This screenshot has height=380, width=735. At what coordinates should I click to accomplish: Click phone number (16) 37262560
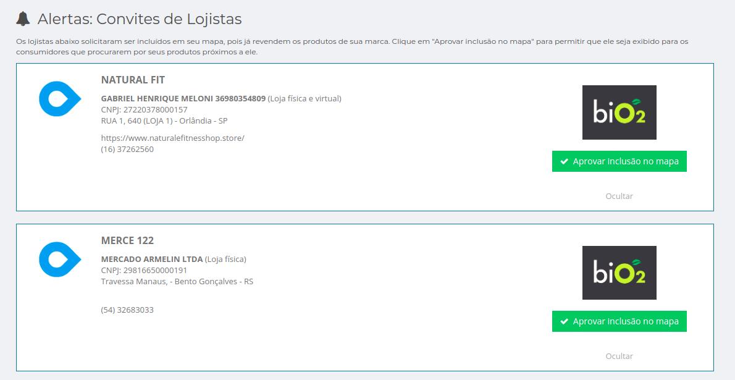pyautogui.click(x=127, y=149)
